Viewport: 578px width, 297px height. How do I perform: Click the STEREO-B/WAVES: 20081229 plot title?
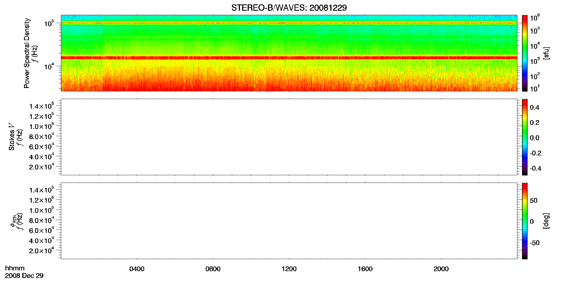point(289,8)
